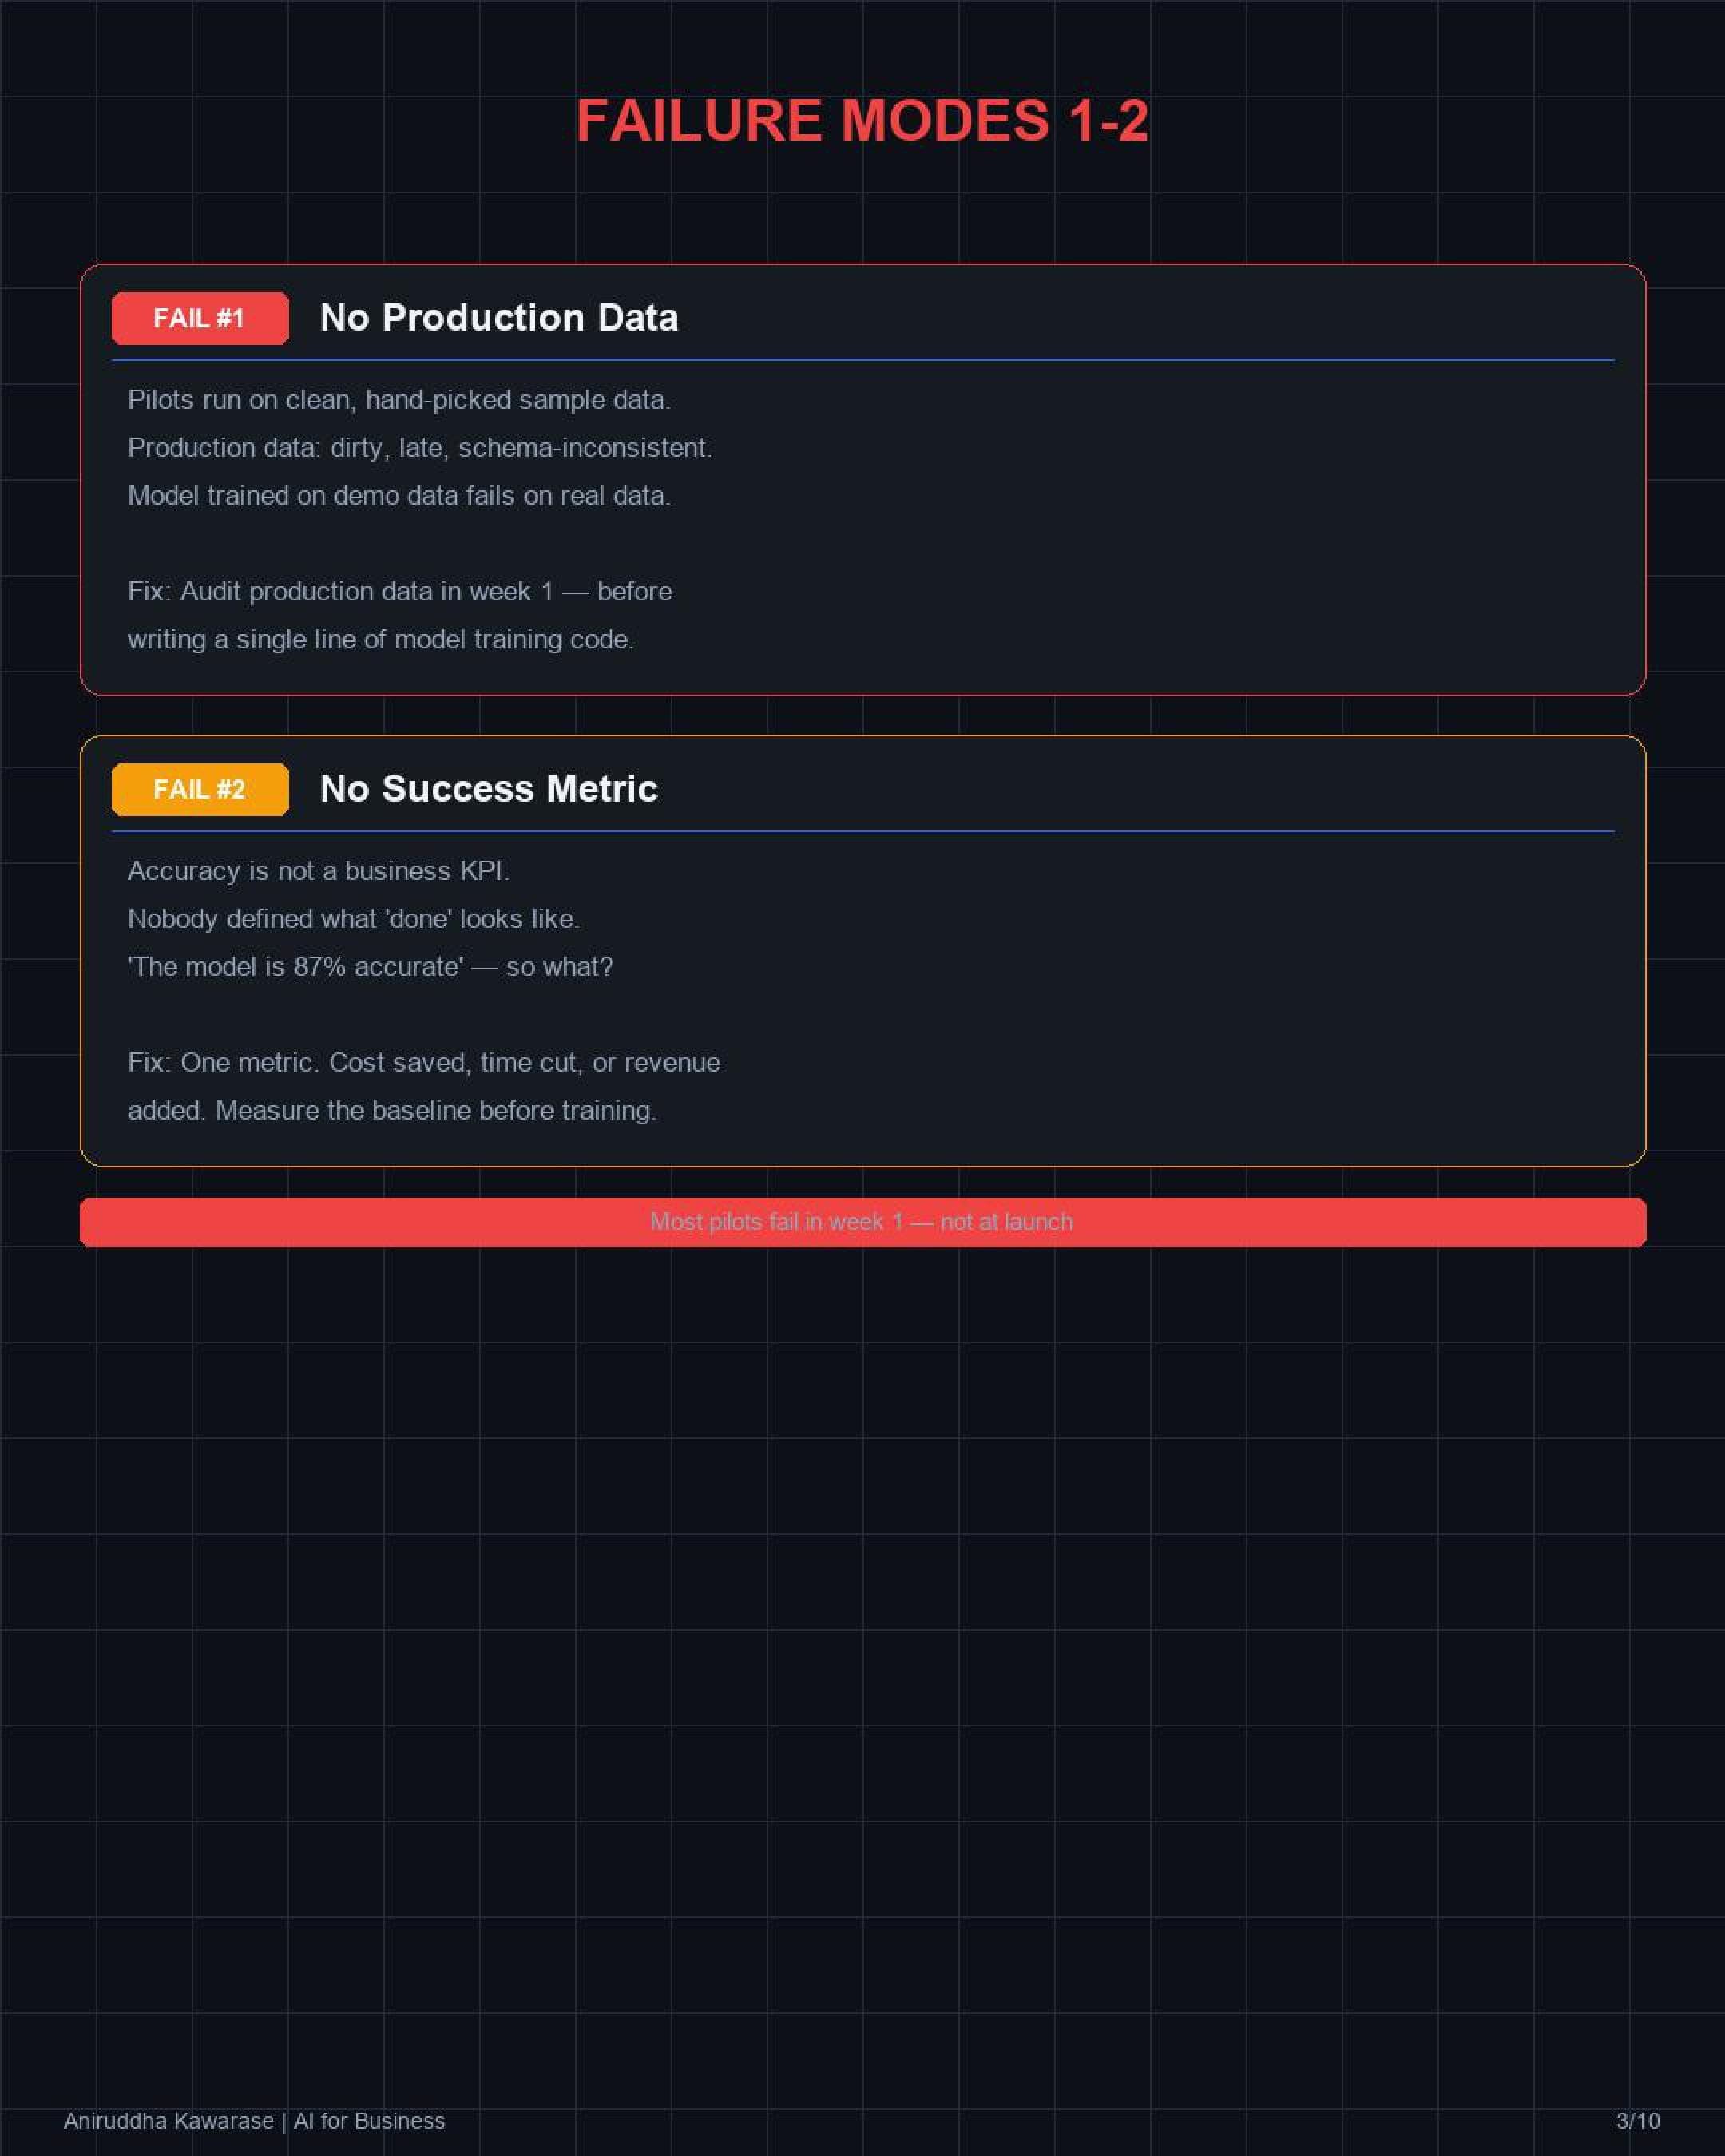Select the '87% accurate' sentence
This screenshot has width=1725, height=2156.
tap(370, 967)
